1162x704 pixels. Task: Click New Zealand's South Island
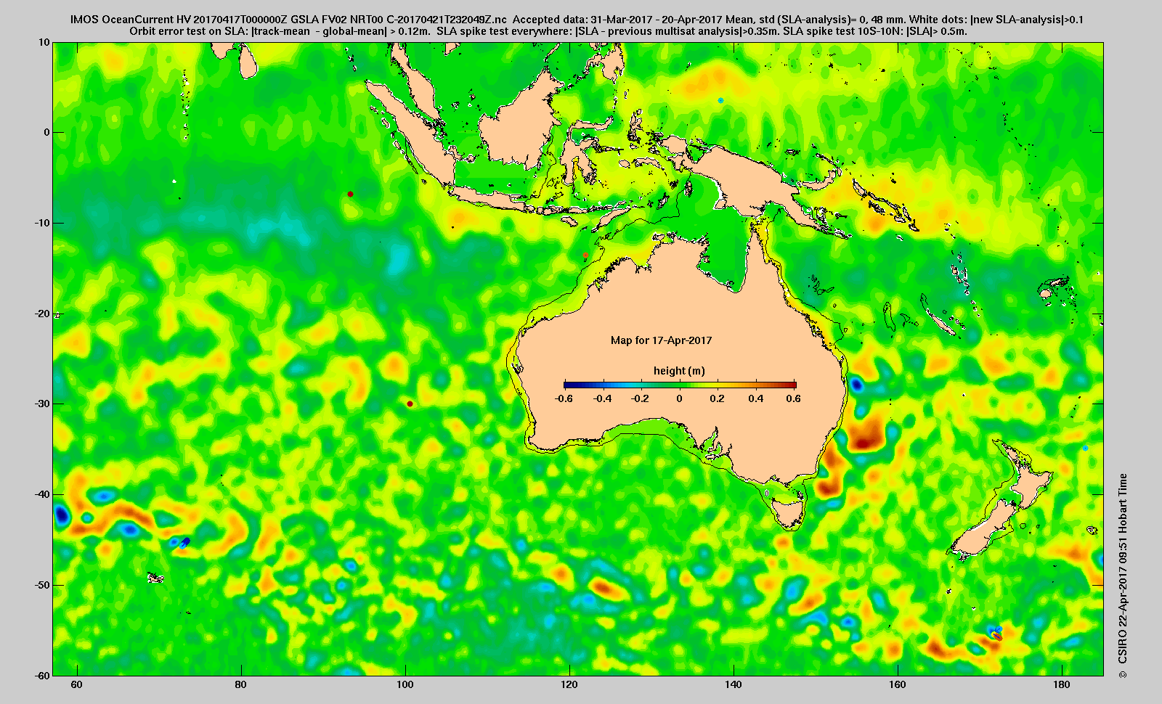point(984,528)
